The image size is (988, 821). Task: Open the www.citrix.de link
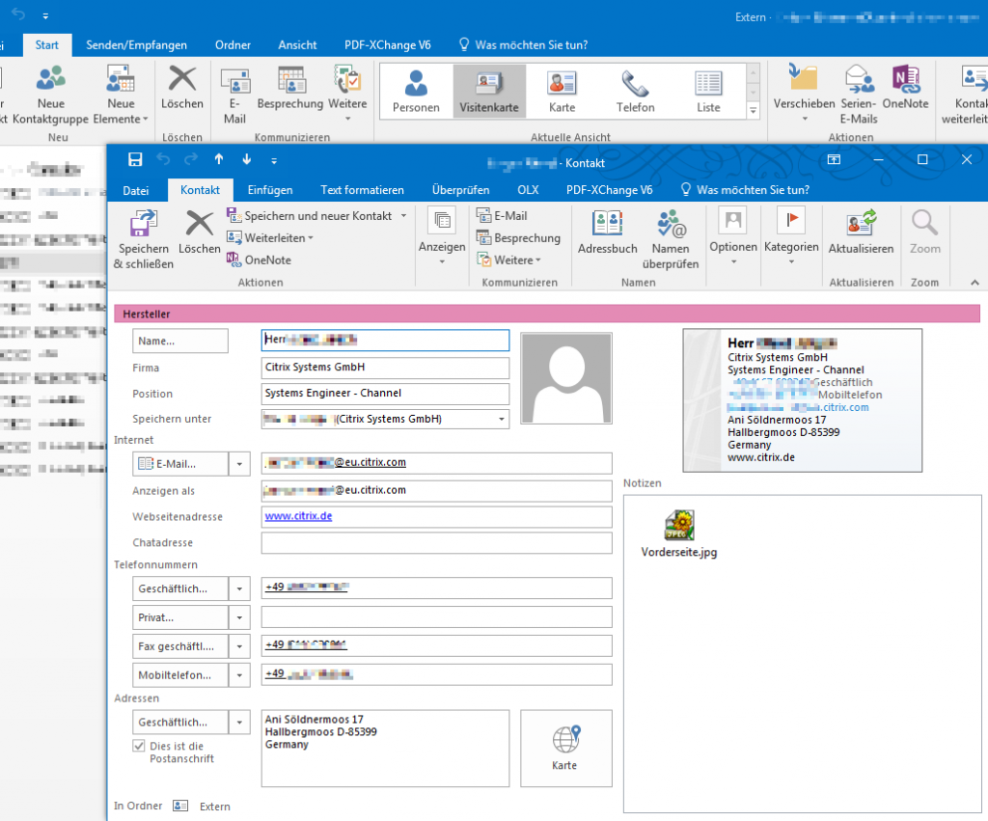[298, 516]
